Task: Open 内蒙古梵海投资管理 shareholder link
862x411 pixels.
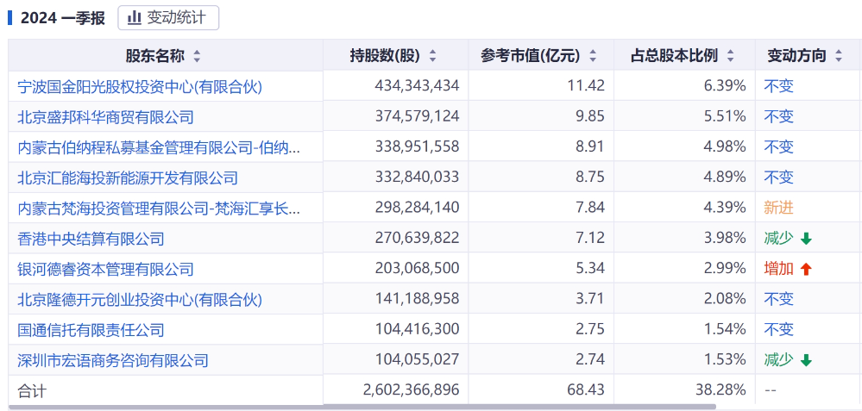Action: [159, 209]
